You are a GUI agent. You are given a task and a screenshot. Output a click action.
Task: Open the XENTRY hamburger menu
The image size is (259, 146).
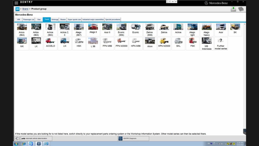coord(16,3)
